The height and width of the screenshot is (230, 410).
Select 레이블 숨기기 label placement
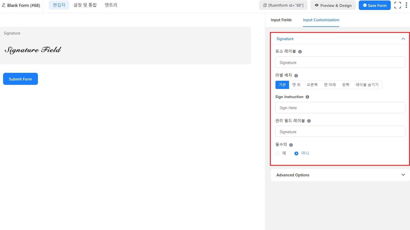367,85
